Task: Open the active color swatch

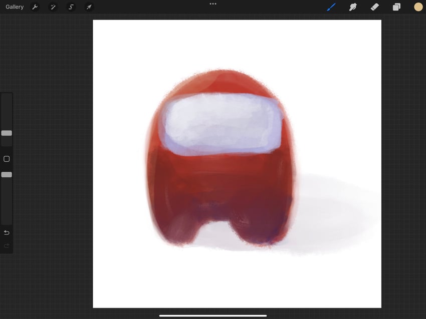Action: (418, 7)
